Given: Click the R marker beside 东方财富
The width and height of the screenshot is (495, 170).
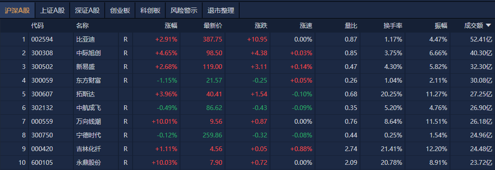Looking at the screenshot, I should 126,81.
